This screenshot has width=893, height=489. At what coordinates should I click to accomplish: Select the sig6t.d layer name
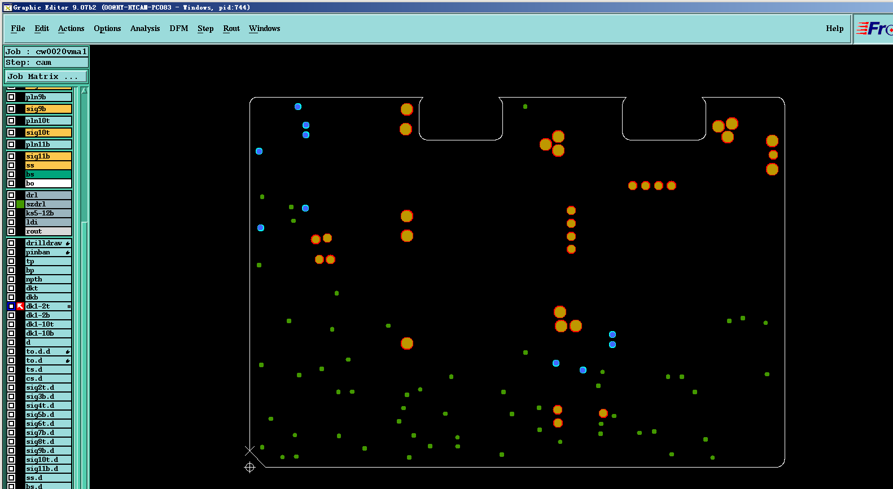(49, 424)
